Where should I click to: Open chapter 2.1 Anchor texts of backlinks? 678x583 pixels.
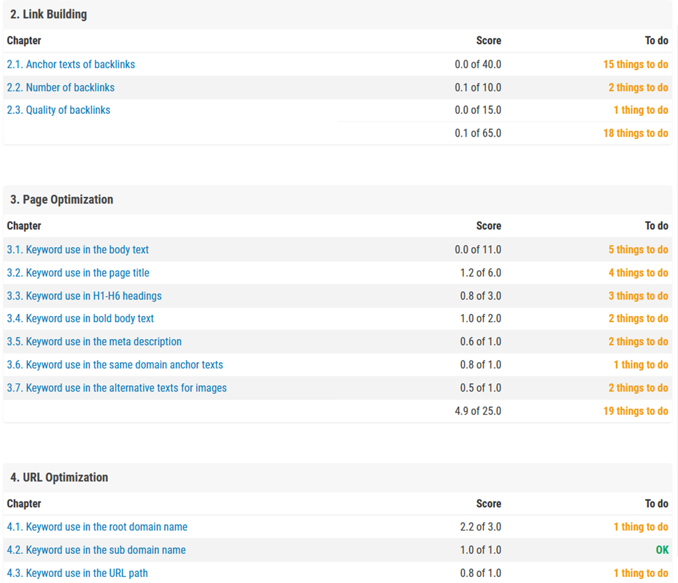pos(71,64)
